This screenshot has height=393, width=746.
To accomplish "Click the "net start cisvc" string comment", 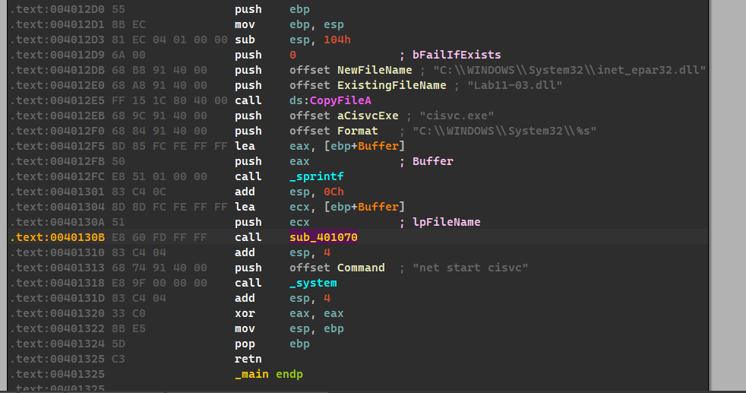I will coord(470,268).
